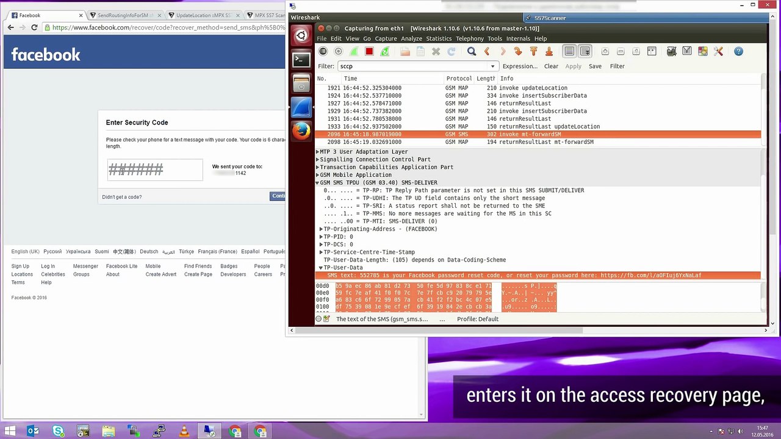
Task: Toggle auto scroll in live capture
Action: [x=585, y=52]
